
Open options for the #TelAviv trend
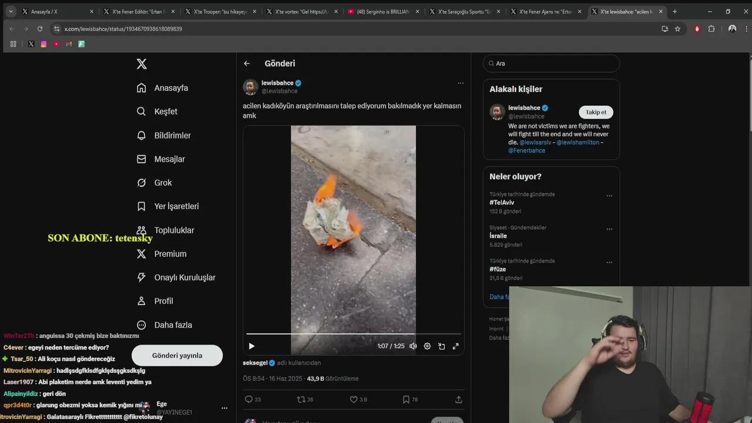click(609, 195)
